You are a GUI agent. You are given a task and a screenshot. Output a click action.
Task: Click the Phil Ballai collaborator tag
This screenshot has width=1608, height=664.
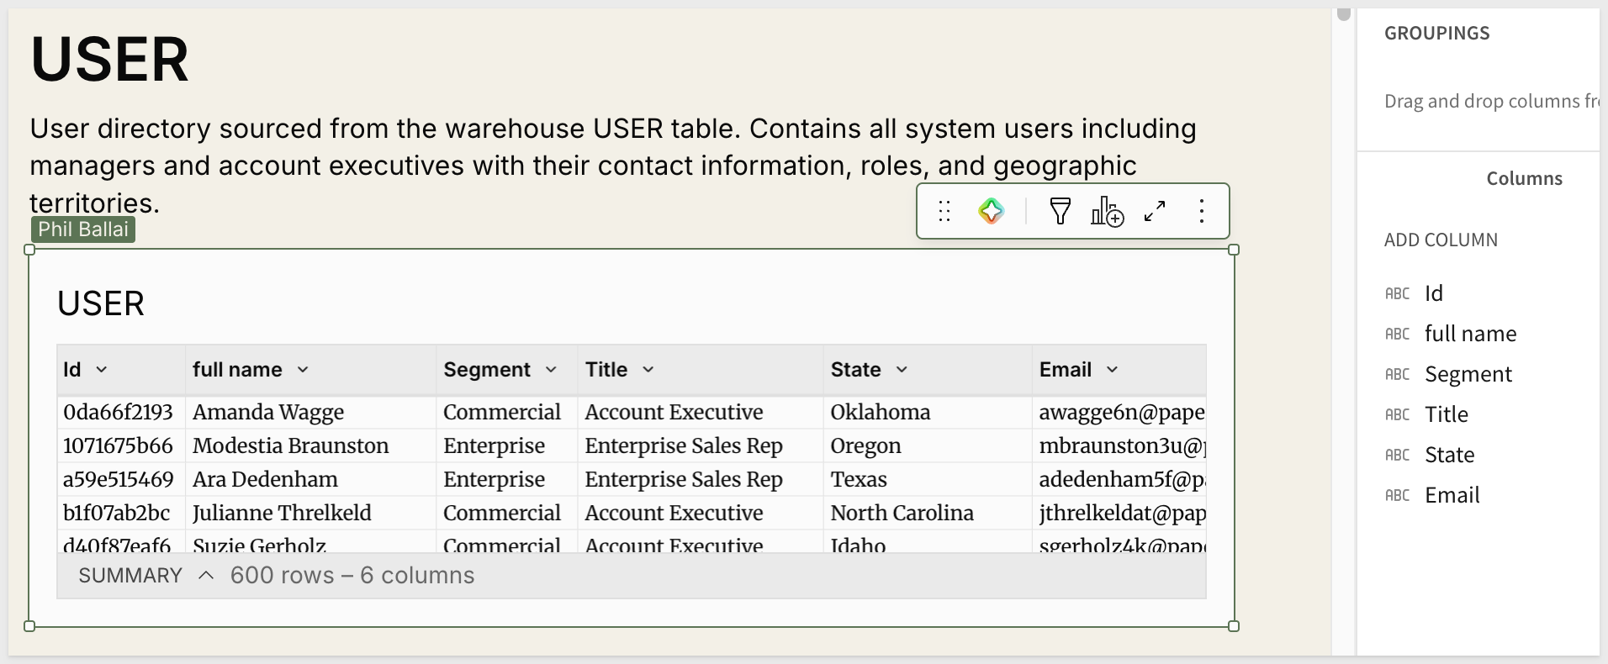(83, 229)
